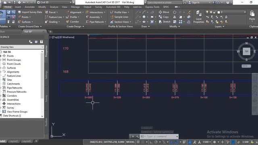This screenshot has width=258, height=145.
Task: Click the Assembly tool icon
Action: (x=87, y=17)
